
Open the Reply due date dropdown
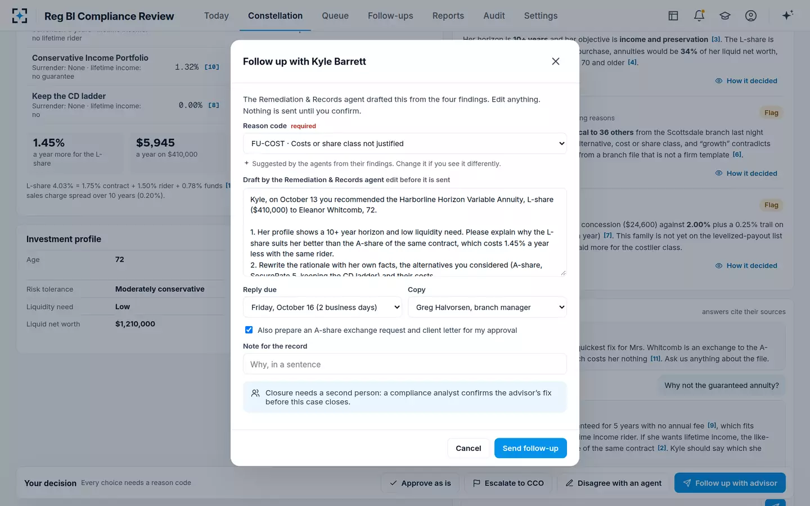323,307
